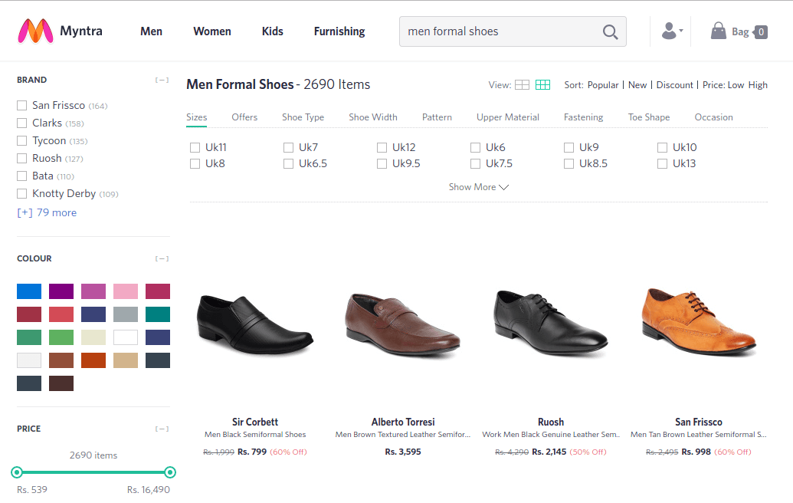
Task: Switch to three-column grid view icon
Action: tap(542, 85)
